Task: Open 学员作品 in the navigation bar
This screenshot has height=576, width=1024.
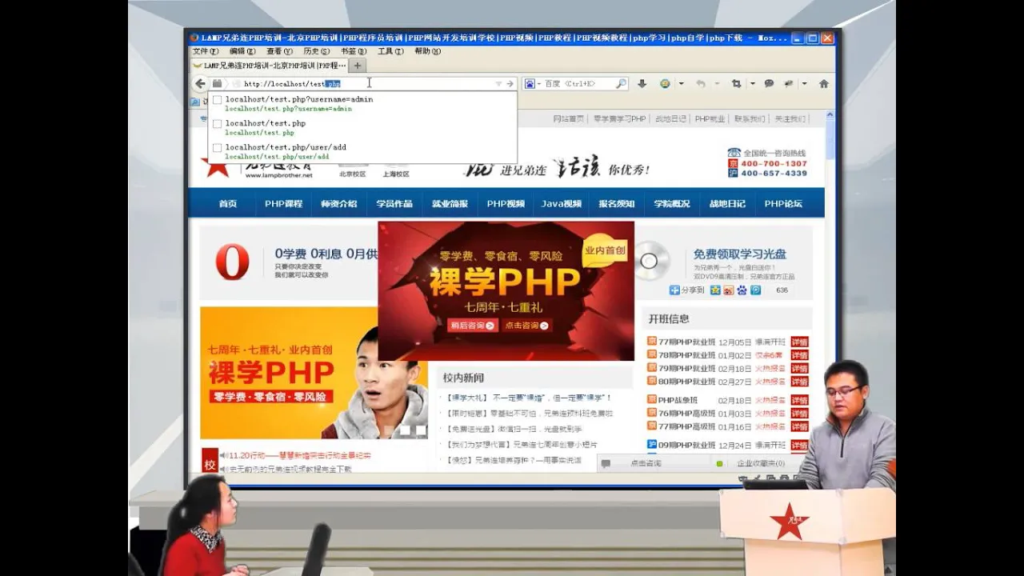Action: click(394, 204)
